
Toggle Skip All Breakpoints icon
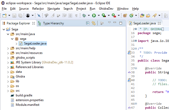click(x=39, y=16)
